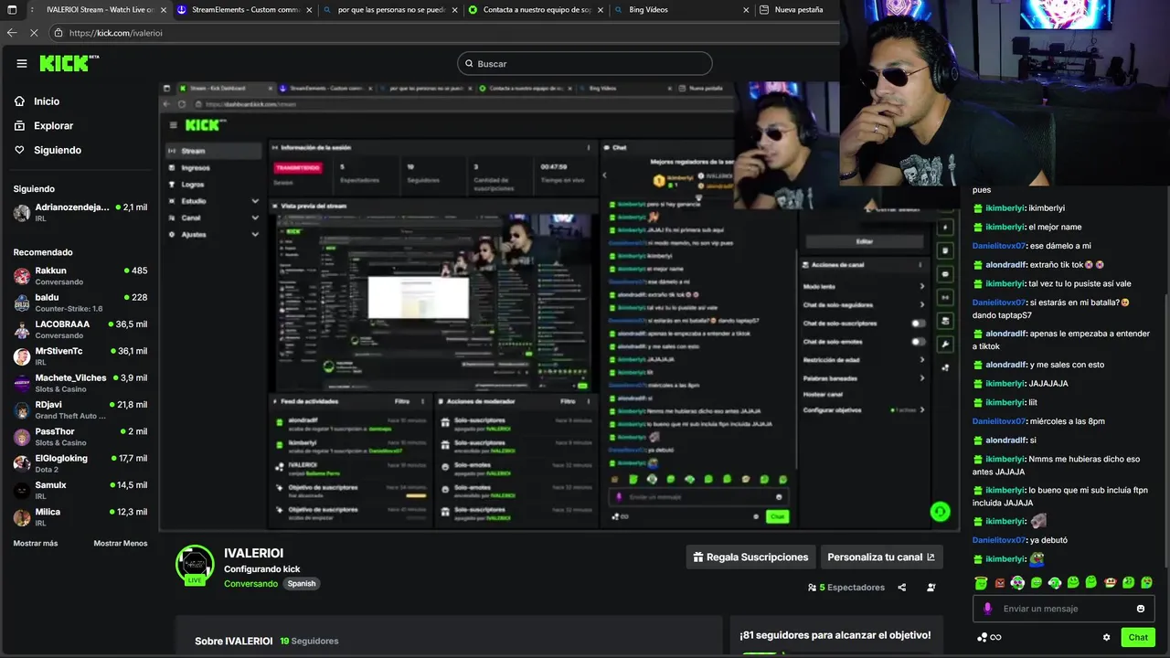
Task: Click the user icon next to share
Action: pyautogui.click(x=931, y=588)
